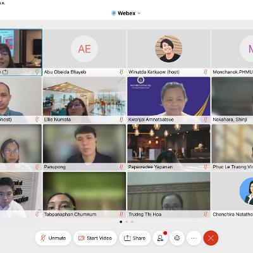
Task: Select Papawadee Yapanan's video tile
Action: [169, 147]
